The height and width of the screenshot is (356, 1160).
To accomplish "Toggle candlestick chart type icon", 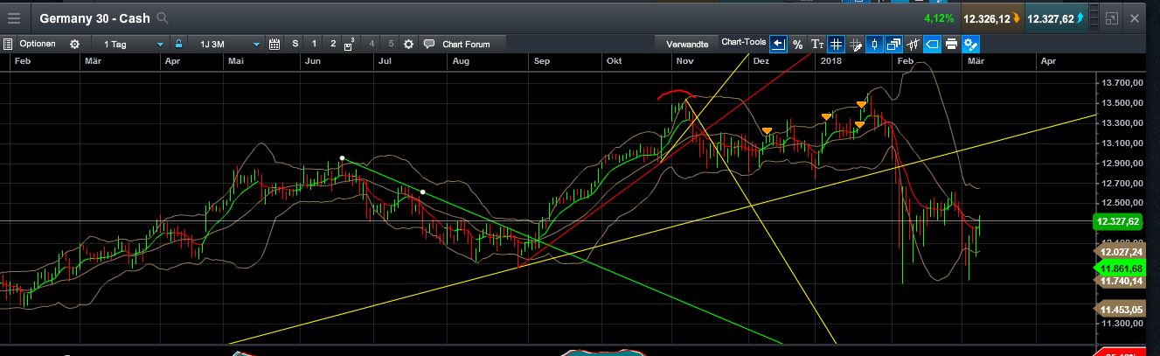I will (874, 44).
